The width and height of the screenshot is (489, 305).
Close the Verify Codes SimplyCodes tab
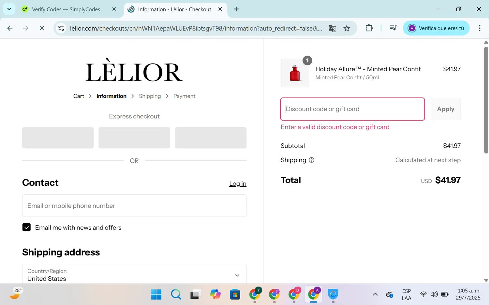[x=114, y=9]
